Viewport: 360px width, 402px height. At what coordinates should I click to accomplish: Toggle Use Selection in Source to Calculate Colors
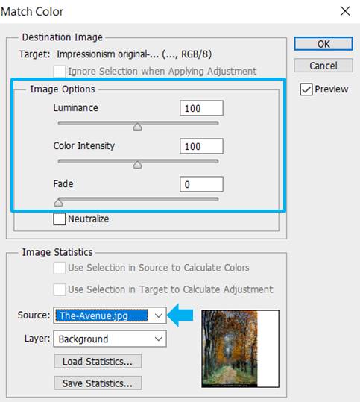tap(59, 268)
